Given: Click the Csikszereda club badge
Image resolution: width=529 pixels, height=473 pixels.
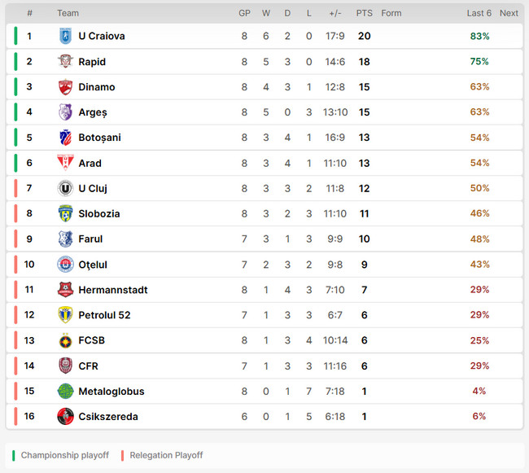Looking at the screenshot, I should pos(65,417).
